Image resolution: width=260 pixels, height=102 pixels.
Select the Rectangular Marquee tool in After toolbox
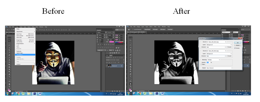pos(130,43)
